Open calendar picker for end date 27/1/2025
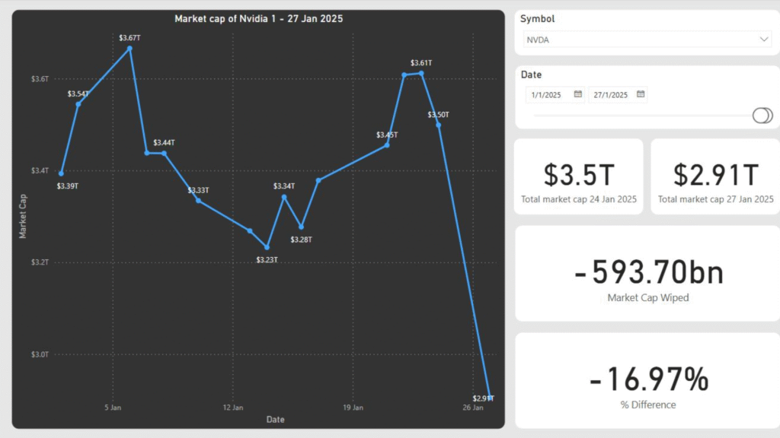The height and width of the screenshot is (438, 780). tap(641, 94)
